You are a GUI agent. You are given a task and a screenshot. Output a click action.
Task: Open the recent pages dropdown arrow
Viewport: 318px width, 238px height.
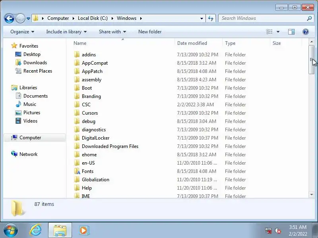pos(28,19)
